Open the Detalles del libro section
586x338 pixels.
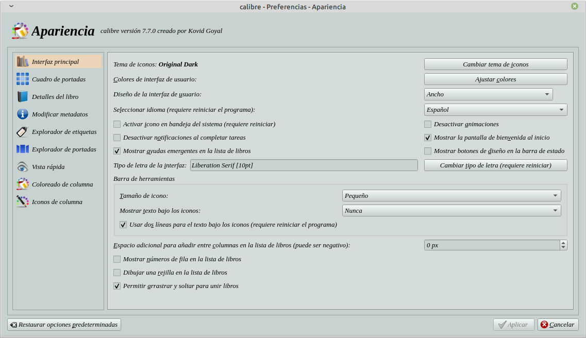point(58,97)
